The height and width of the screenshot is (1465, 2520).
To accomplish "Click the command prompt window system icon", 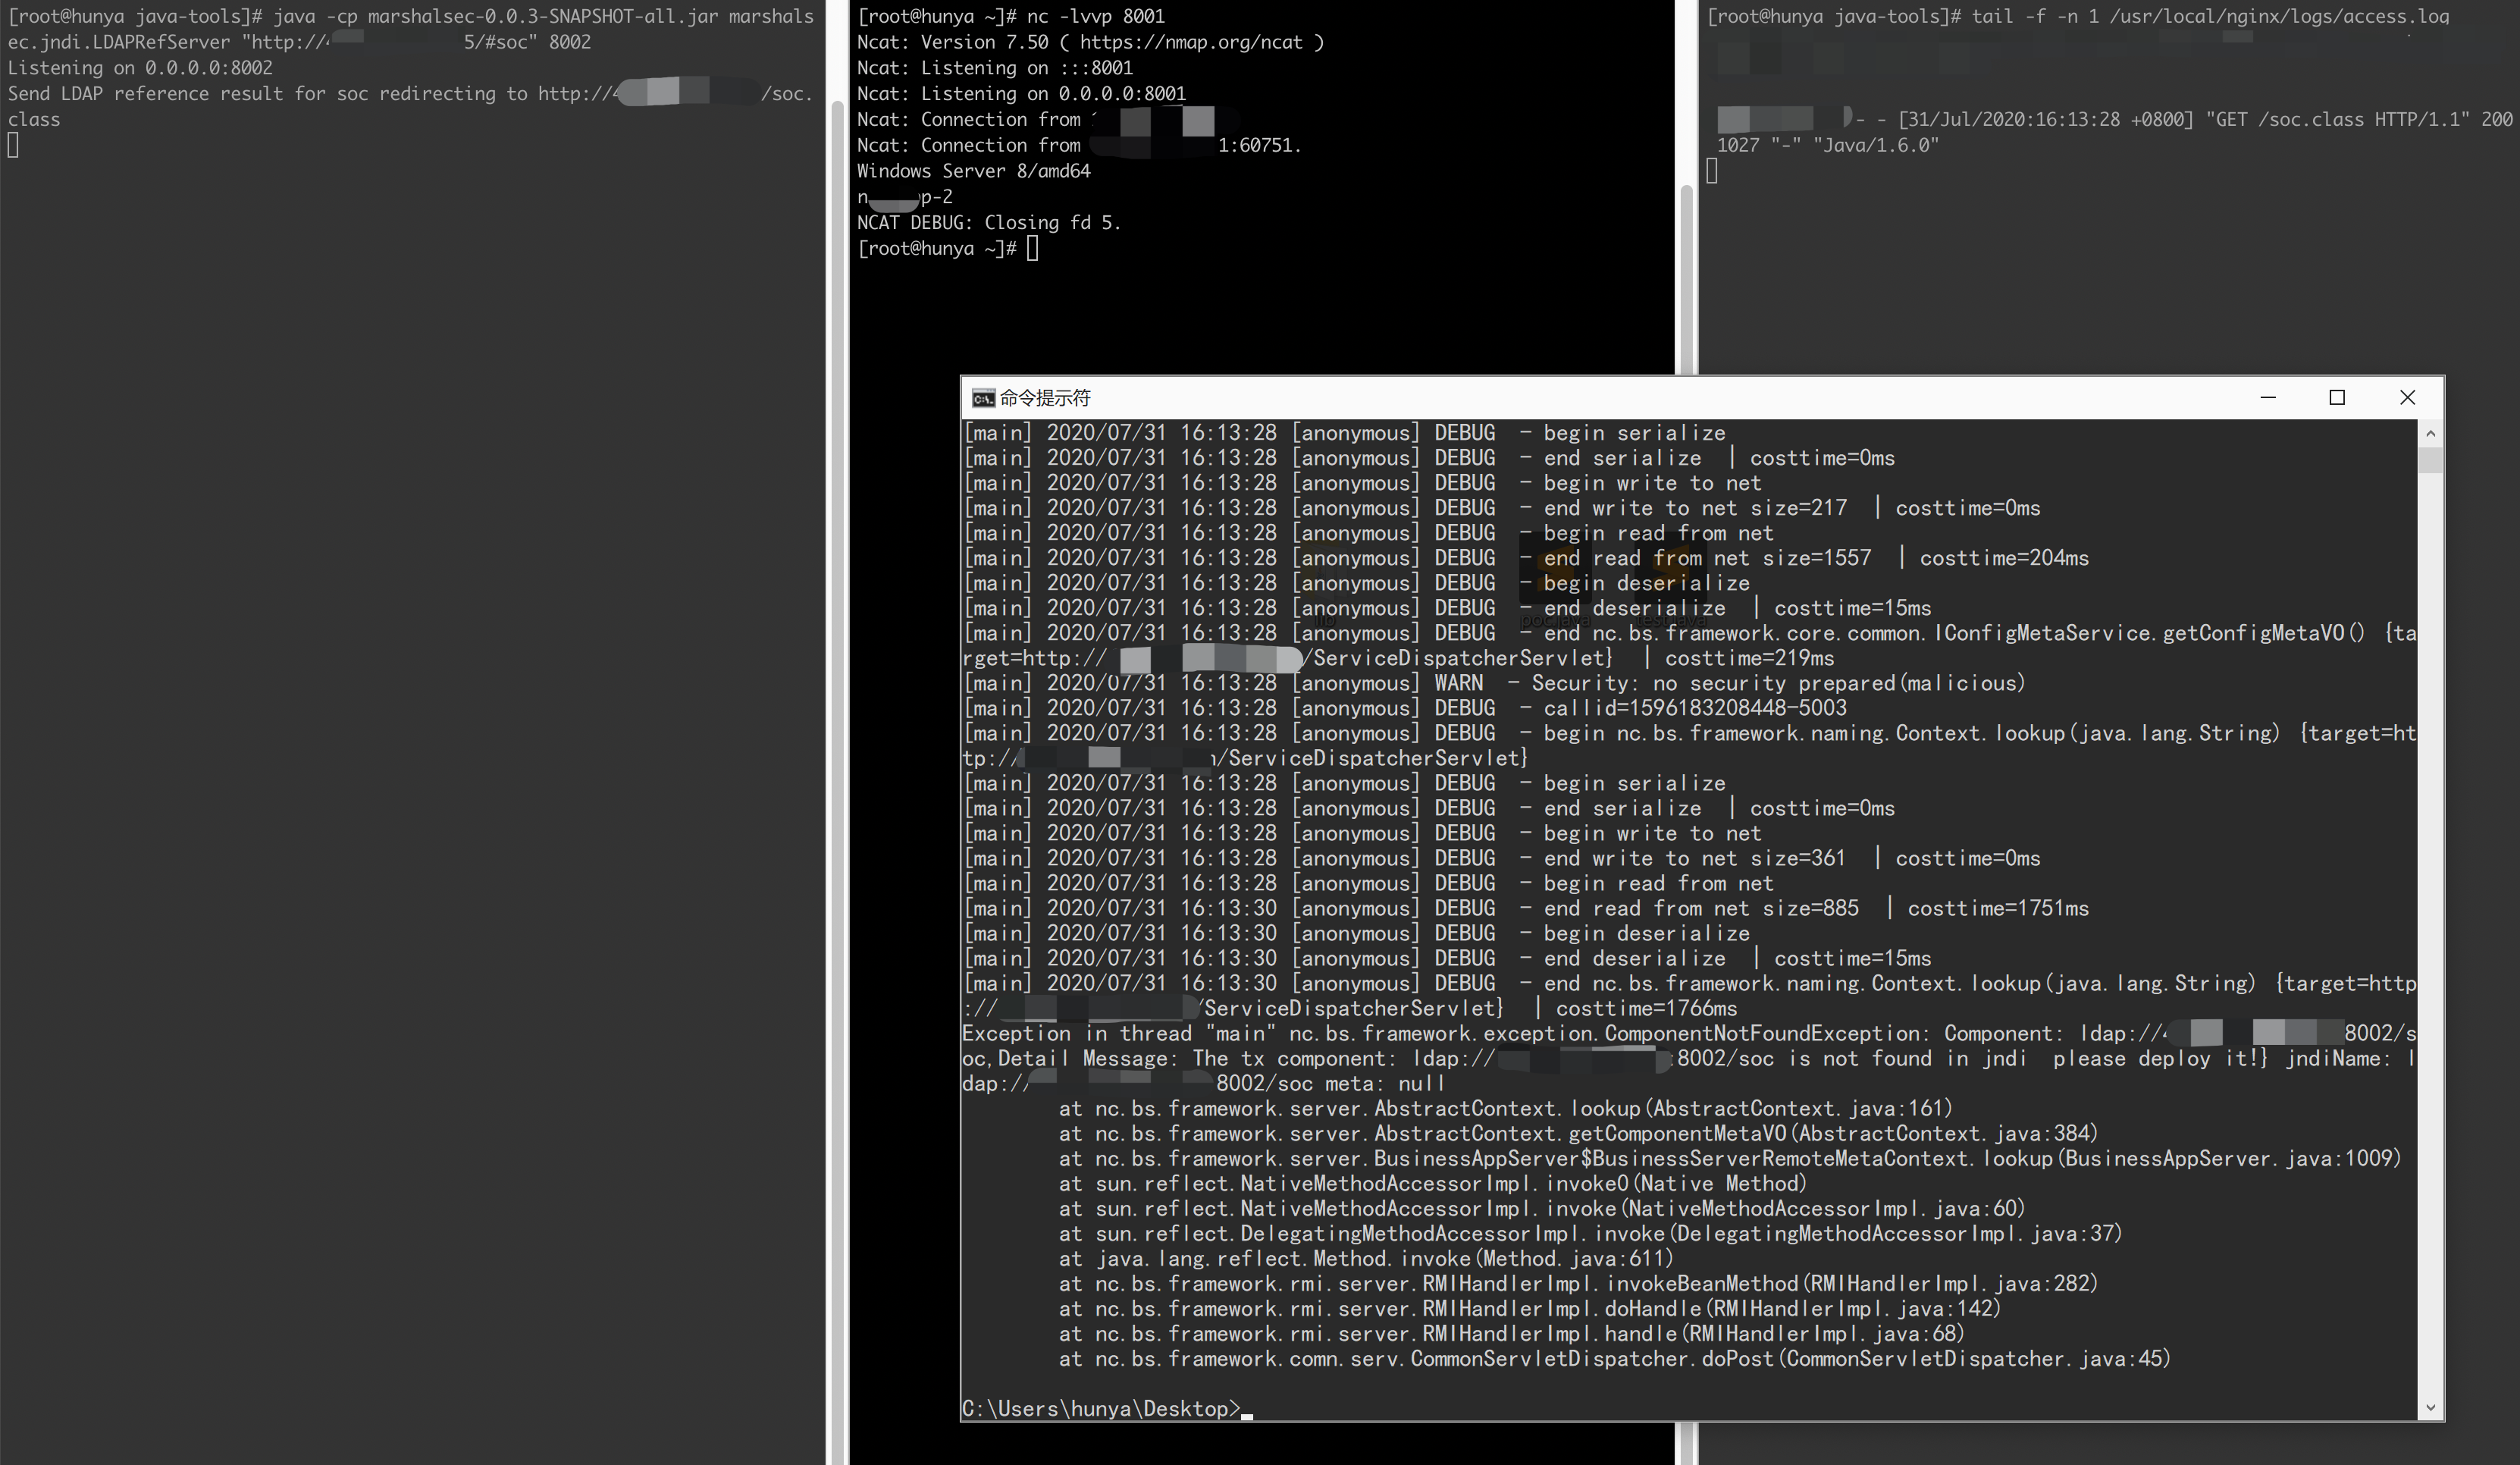I will coord(983,398).
